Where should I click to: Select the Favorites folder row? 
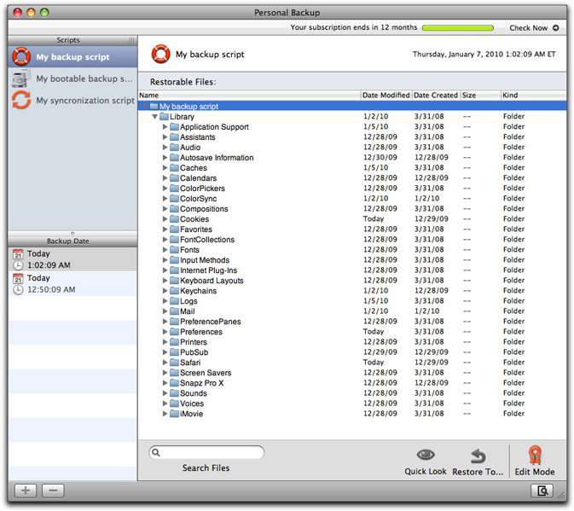coord(352,229)
